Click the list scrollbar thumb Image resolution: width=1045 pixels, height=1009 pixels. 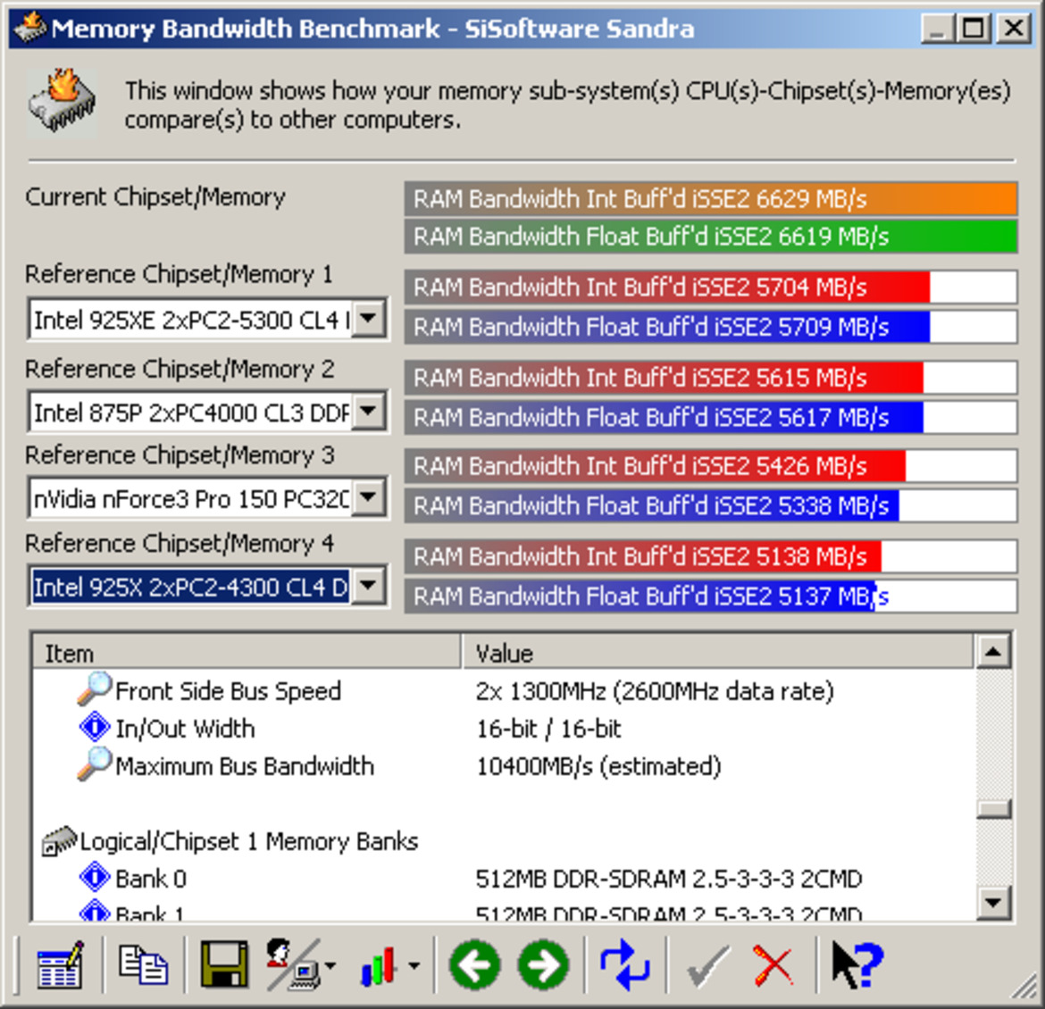click(993, 809)
